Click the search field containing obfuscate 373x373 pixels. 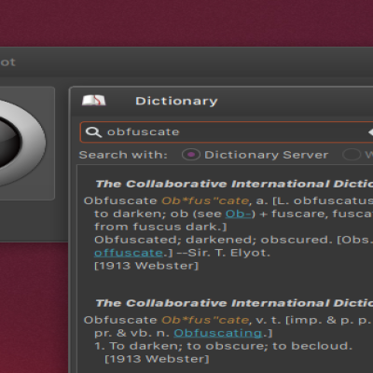[x=227, y=132]
